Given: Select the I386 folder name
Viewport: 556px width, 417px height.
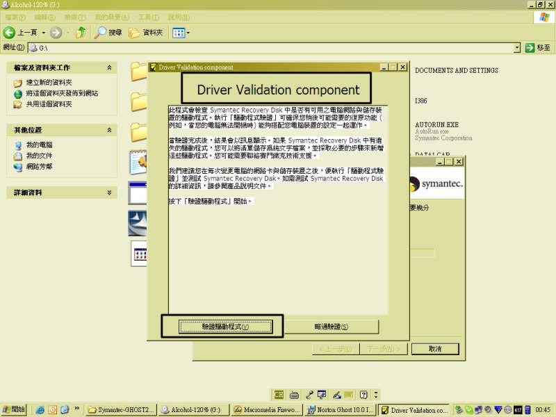Looking at the screenshot, I should [x=421, y=101].
